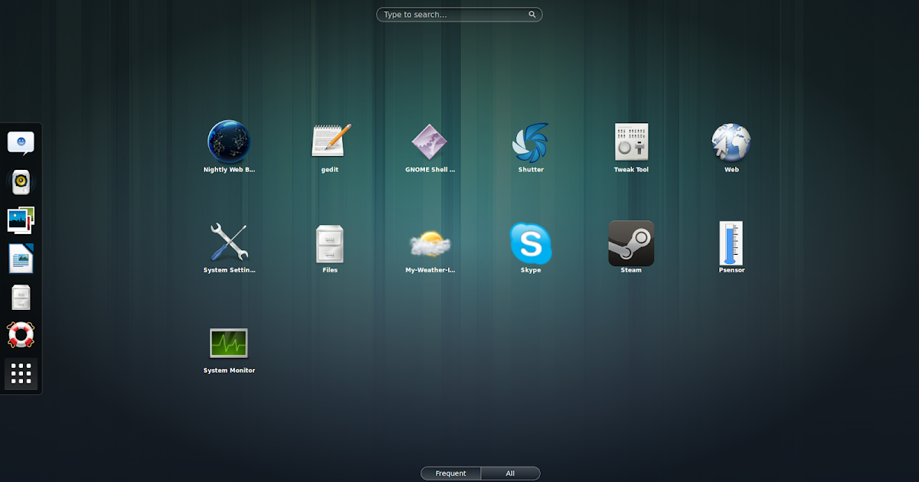Open the Shutter screenshot tool
Viewport: 919px width, 482px height.
pos(531,142)
